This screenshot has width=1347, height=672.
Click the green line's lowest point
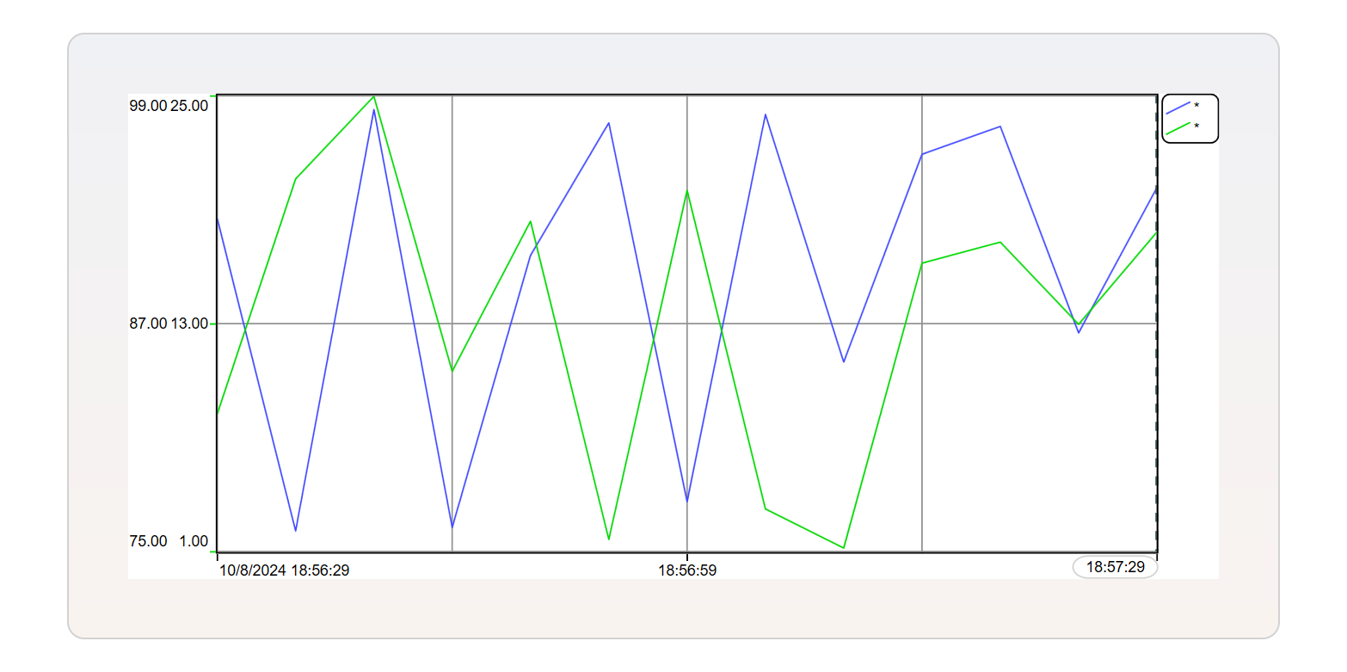(x=844, y=548)
